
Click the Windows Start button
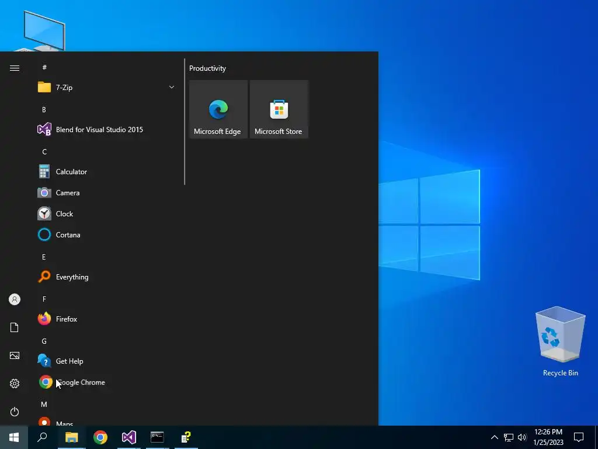(x=14, y=437)
